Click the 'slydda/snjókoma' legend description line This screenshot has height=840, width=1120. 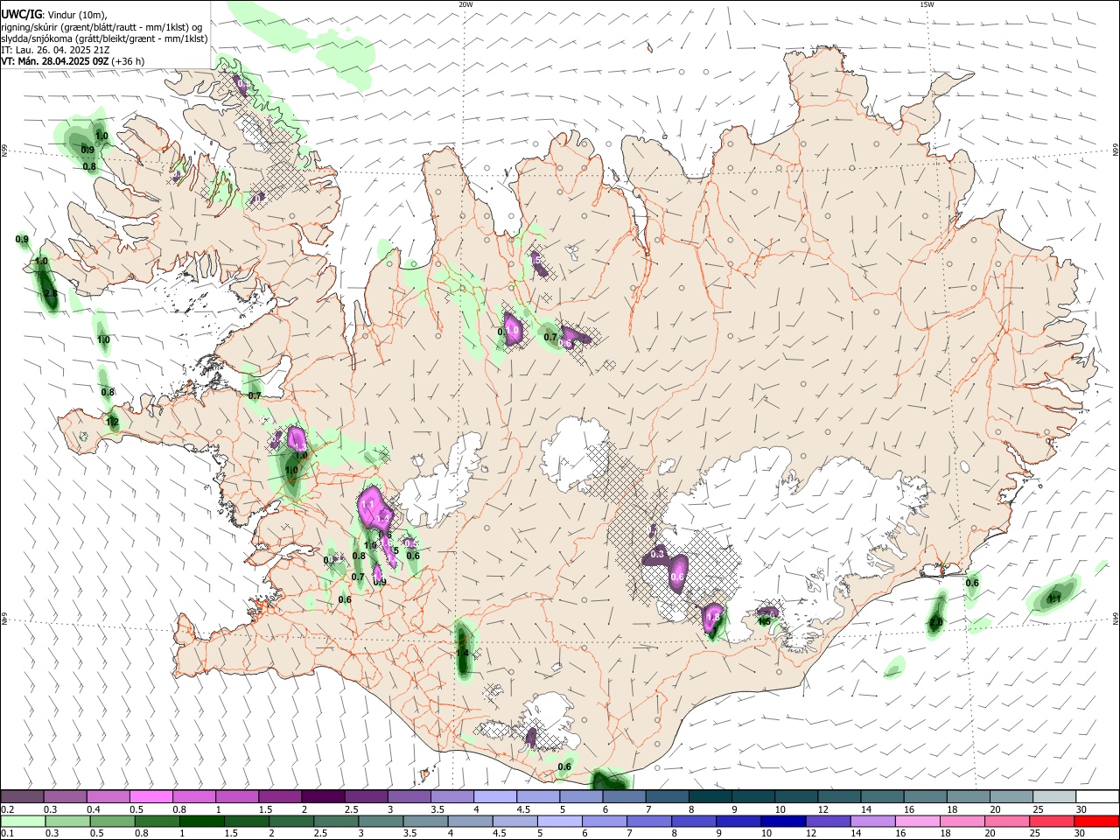tap(104, 38)
